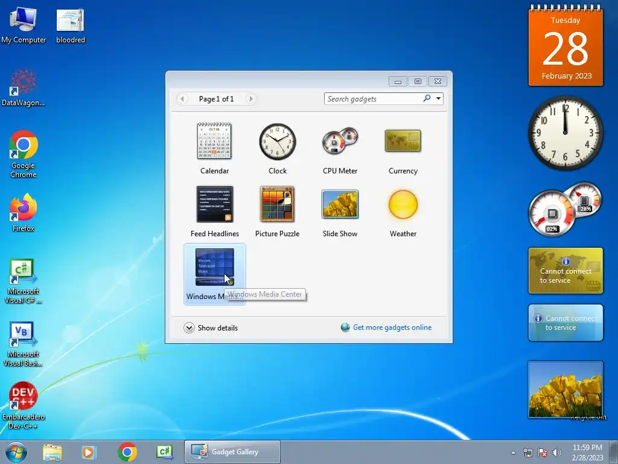Select the Calendar gadget icon

pyautogui.click(x=214, y=141)
